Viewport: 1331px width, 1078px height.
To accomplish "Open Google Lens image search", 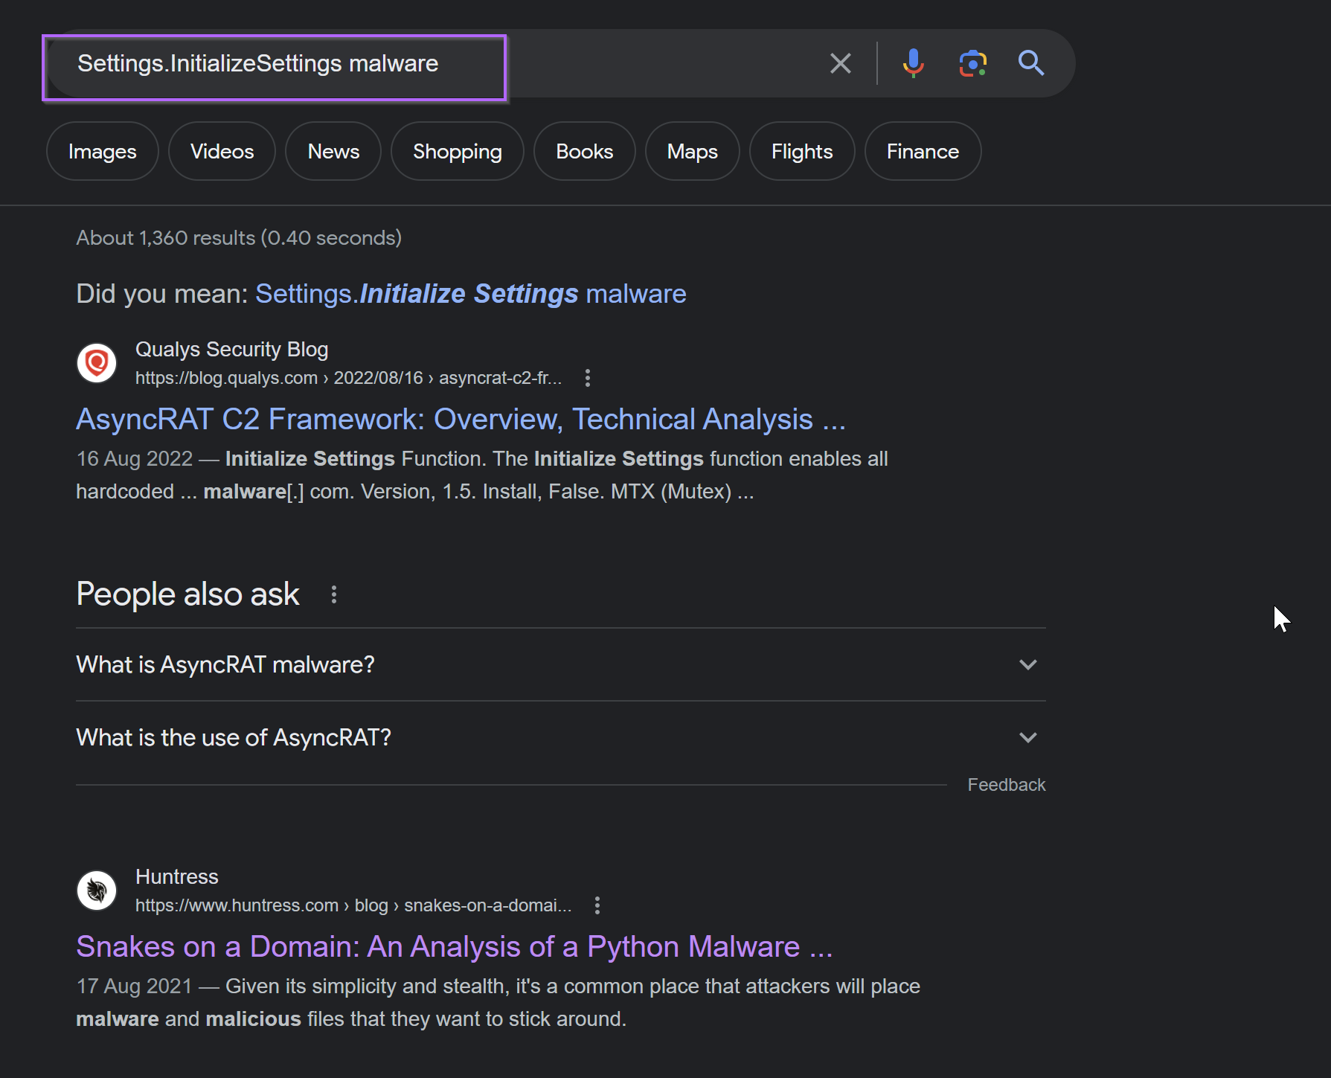I will point(972,63).
